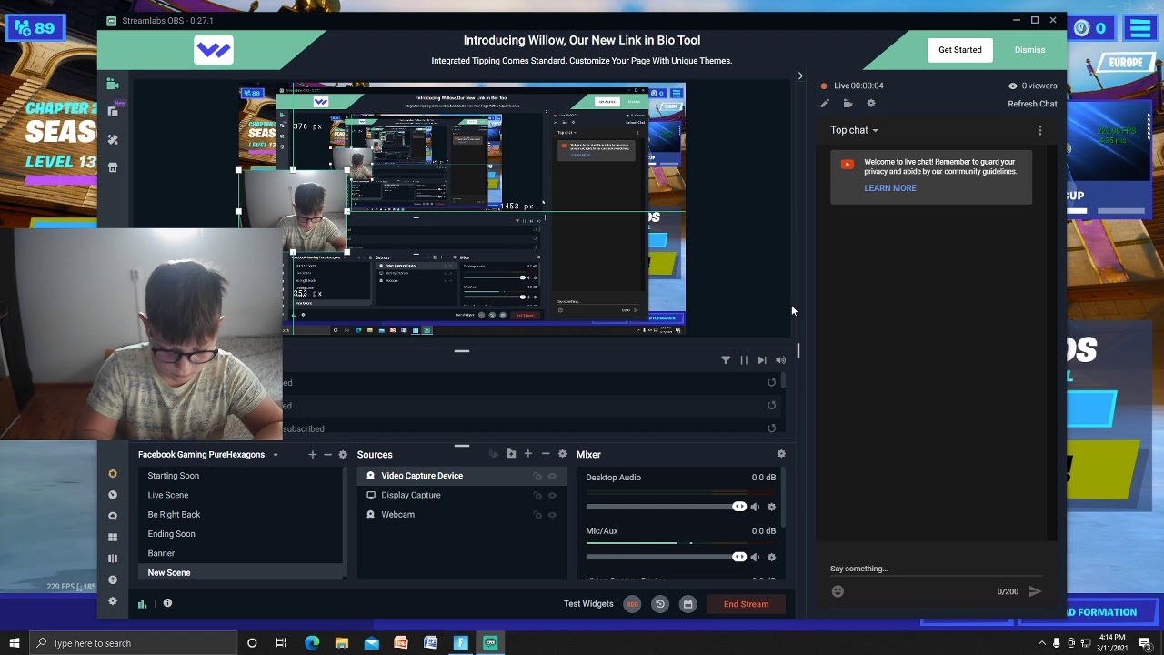Click Windows taskbar search box

(x=133, y=643)
